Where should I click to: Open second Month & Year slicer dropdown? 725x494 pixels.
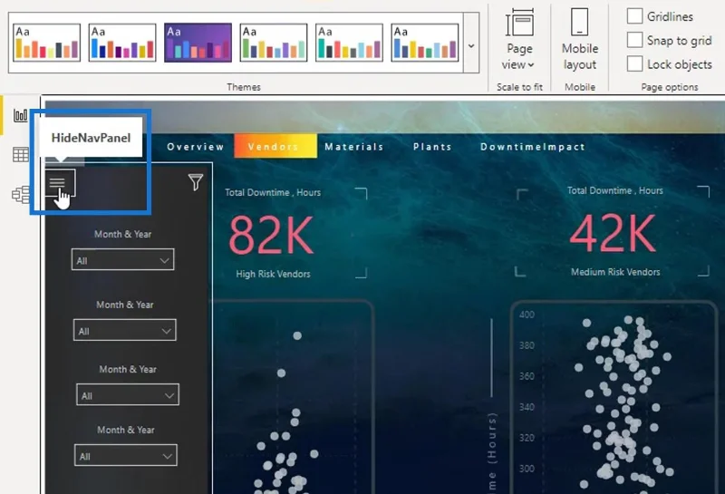point(124,330)
